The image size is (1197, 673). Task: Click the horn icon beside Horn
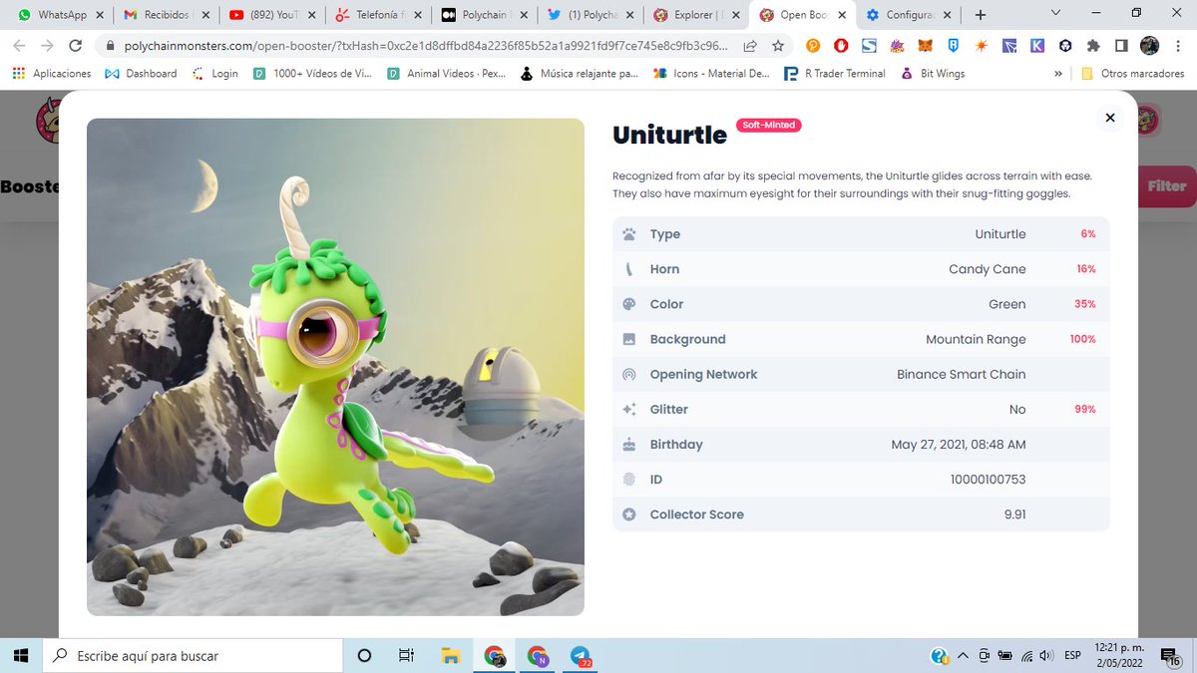629,269
